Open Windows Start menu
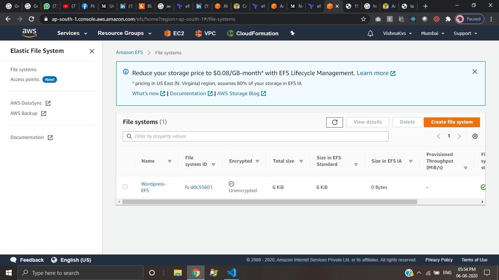This screenshot has height=280, width=499. tap(9, 273)
